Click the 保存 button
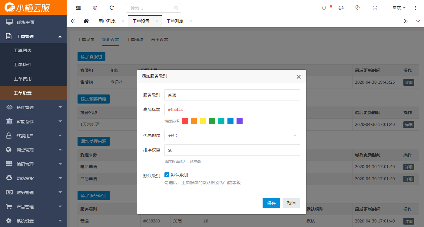Viewport: 424px width, 227px height. coord(271,203)
